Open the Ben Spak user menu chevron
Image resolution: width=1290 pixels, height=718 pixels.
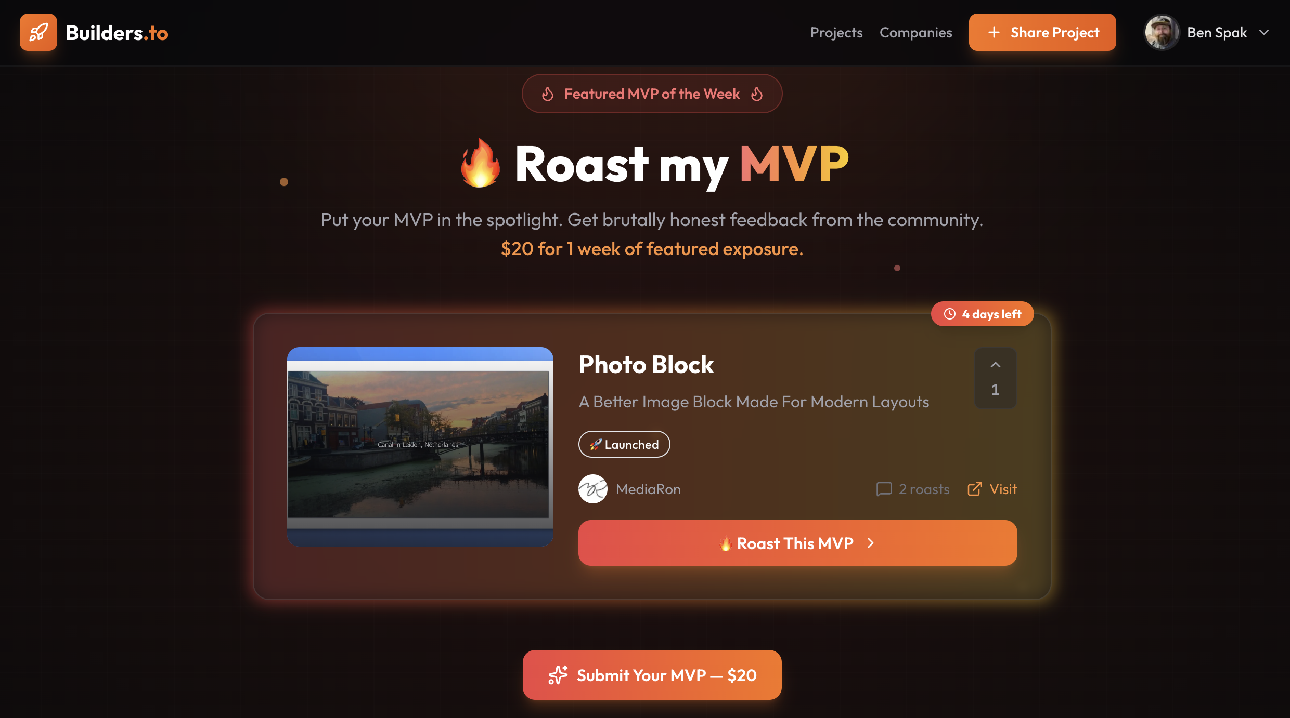point(1264,32)
